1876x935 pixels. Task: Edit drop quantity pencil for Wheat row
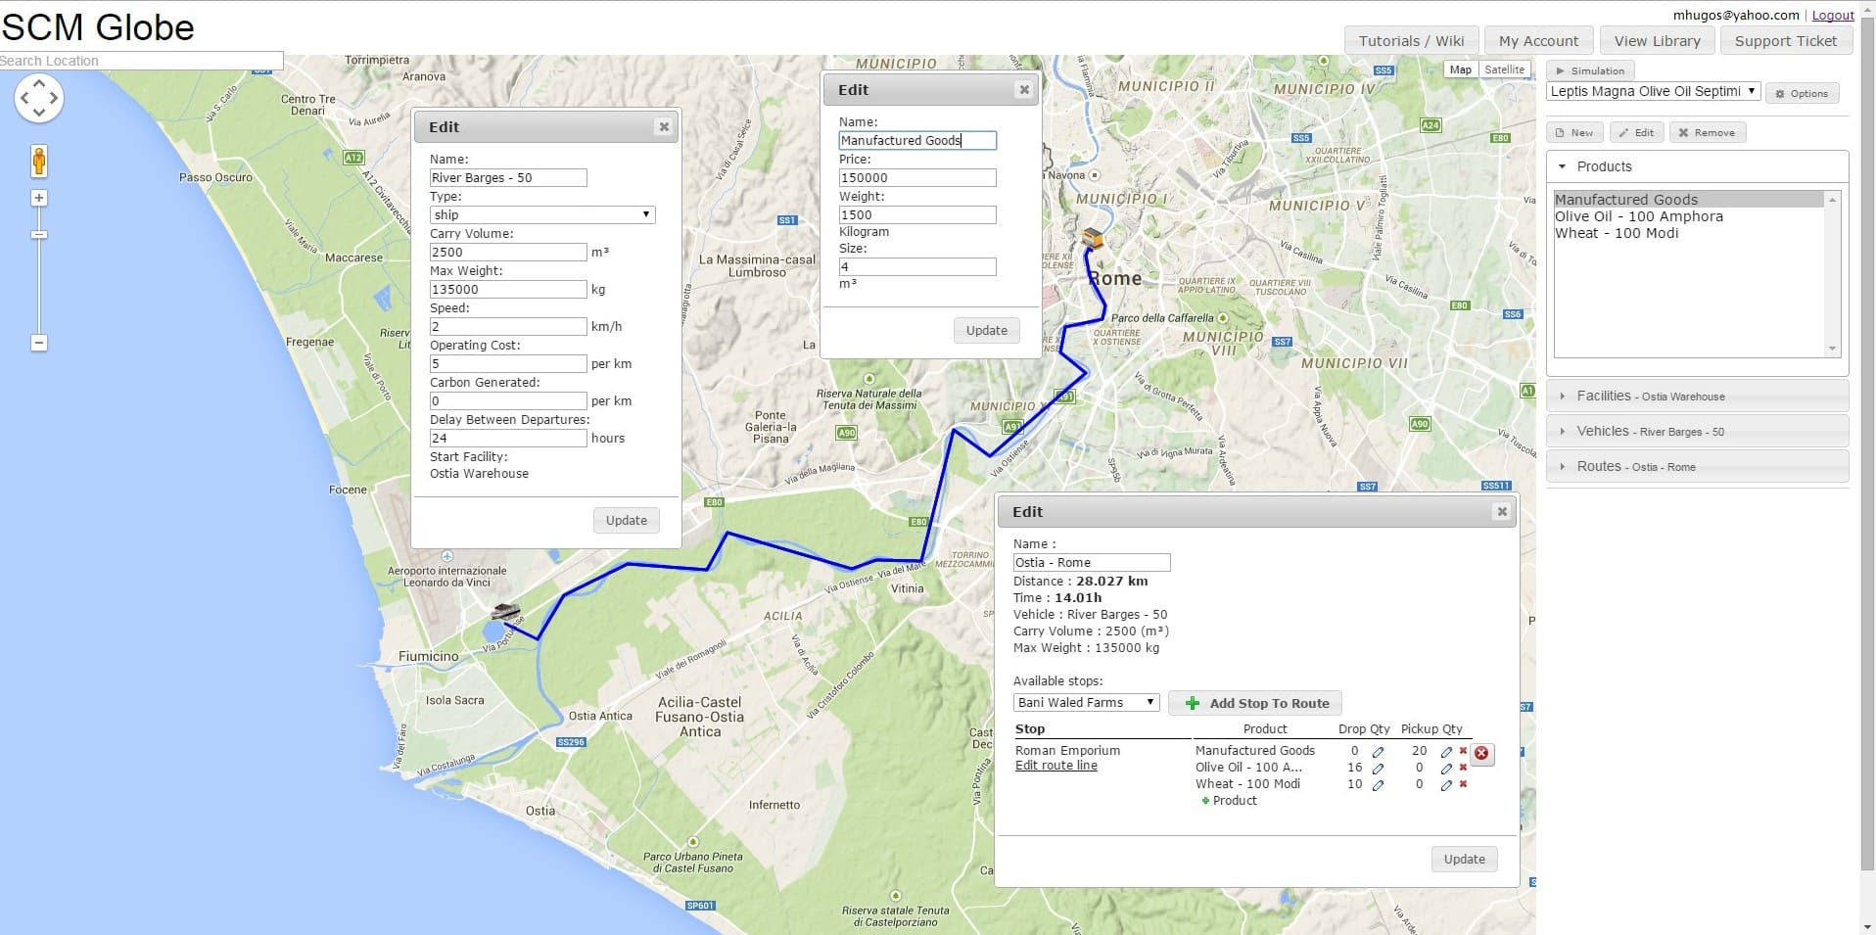pos(1378,785)
